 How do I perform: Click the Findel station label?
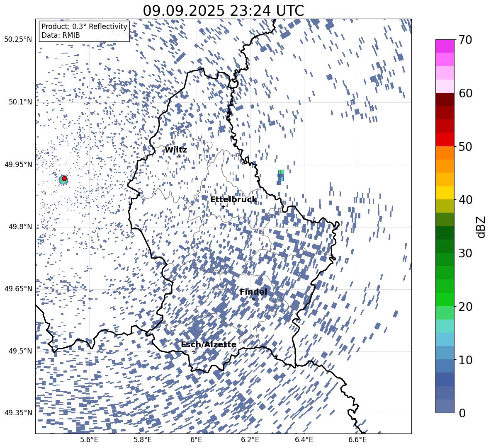(x=253, y=292)
